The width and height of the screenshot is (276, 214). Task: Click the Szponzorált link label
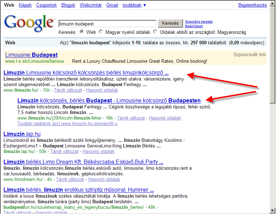[250, 55]
